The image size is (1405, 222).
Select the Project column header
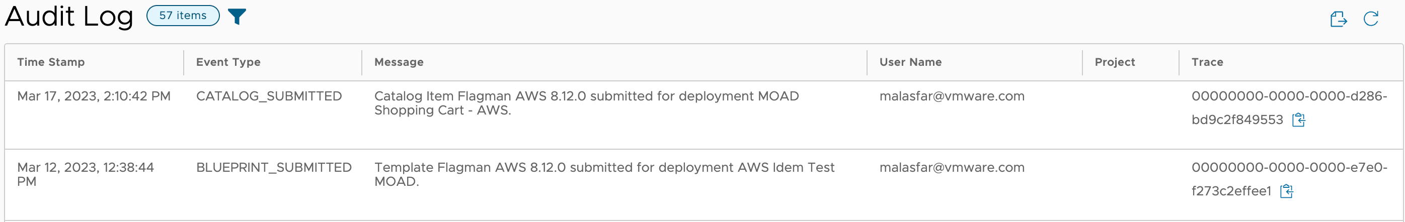click(x=1114, y=62)
